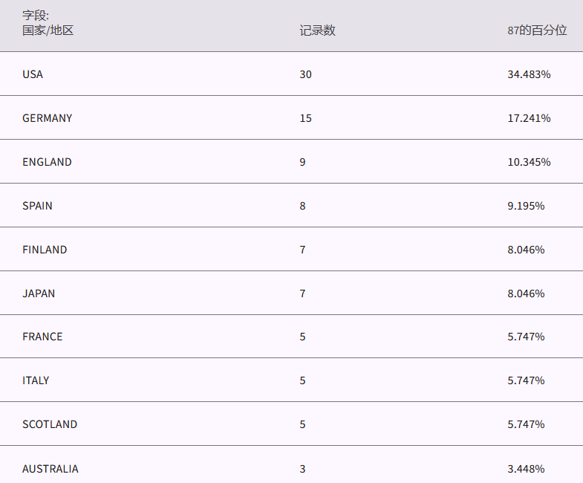The image size is (583, 483).
Task: Select the 9.195% percentage for SPAIN
Action: pos(526,206)
